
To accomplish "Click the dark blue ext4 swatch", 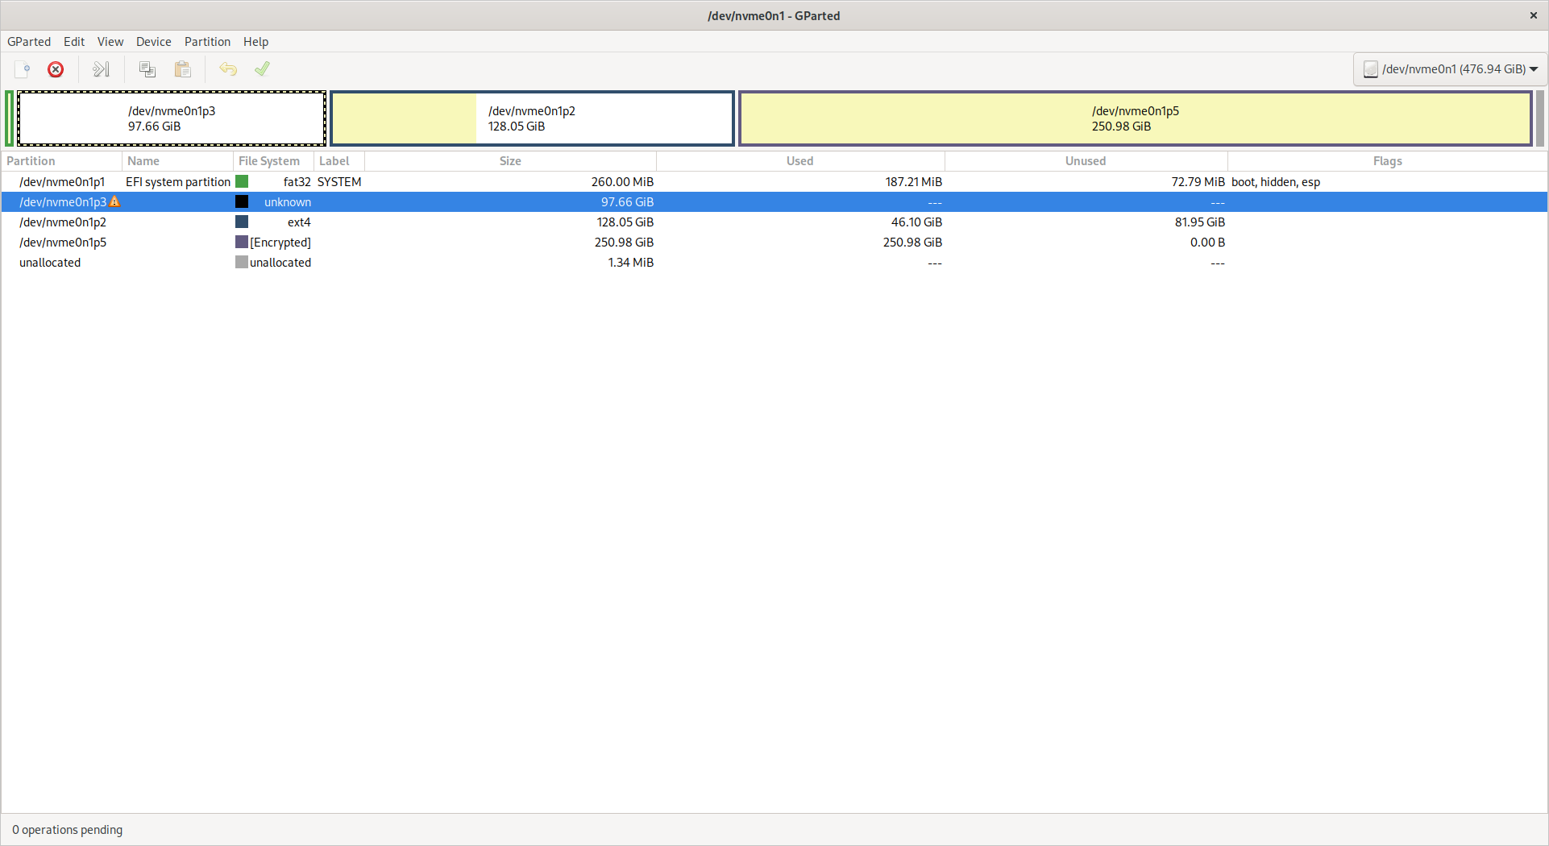I will tap(242, 222).
